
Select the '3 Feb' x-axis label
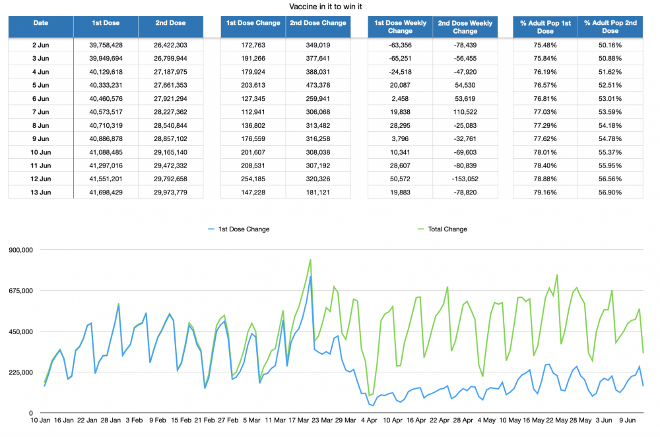click(134, 421)
